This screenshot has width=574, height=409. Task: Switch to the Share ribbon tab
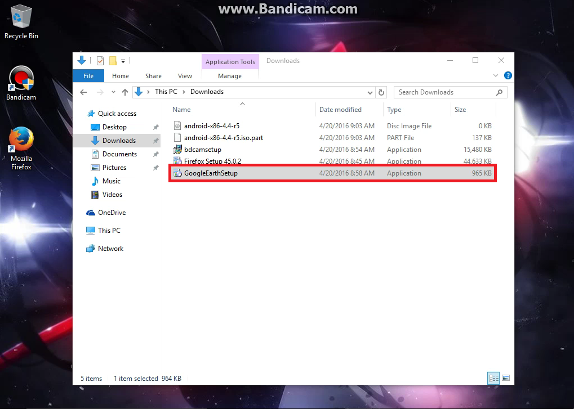click(x=153, y=76)
